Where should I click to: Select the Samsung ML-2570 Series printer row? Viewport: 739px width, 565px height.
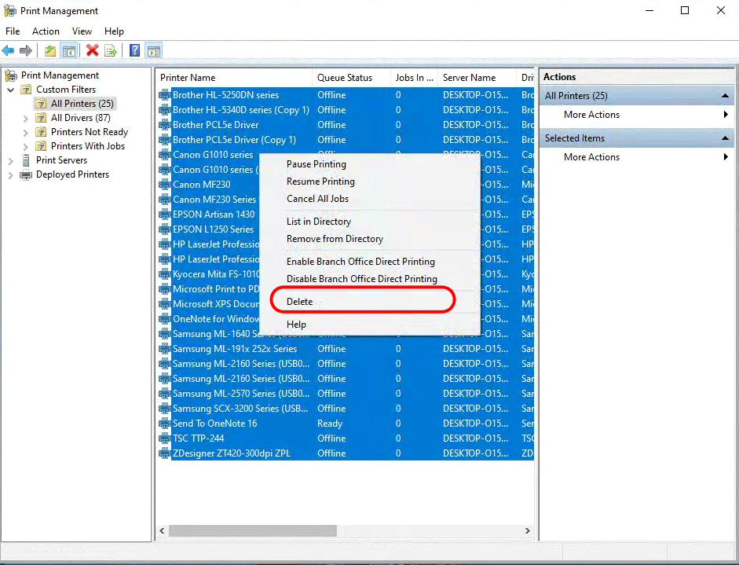346,394
